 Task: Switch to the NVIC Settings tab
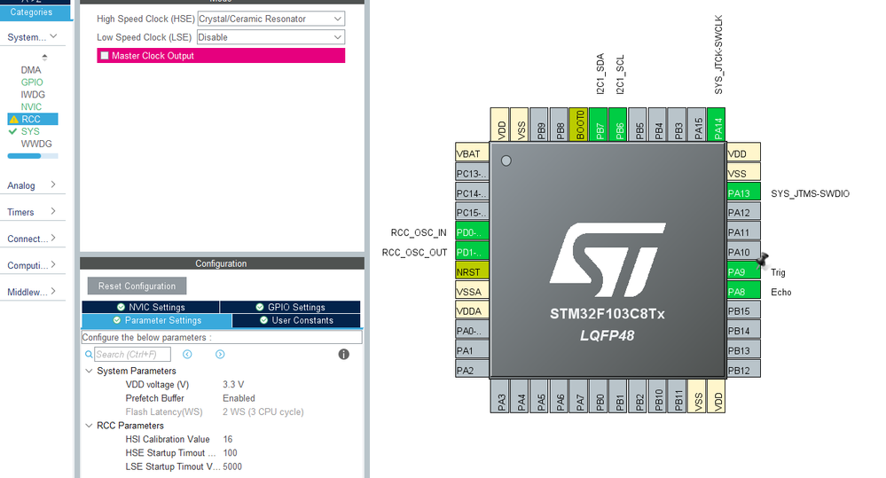(x=151, y=307)
